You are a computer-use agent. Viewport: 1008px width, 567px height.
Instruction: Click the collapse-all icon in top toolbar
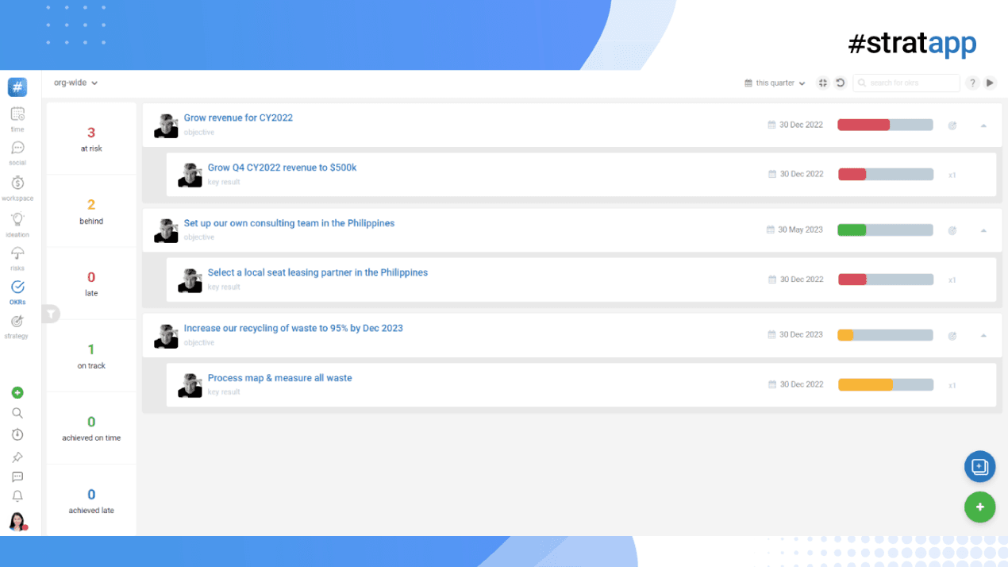pos(823,83)
